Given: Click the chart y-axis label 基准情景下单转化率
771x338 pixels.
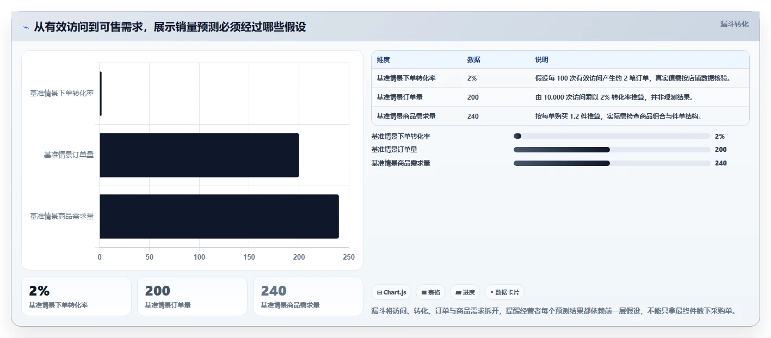Looking at the screenshot, I should pos(61,94).
